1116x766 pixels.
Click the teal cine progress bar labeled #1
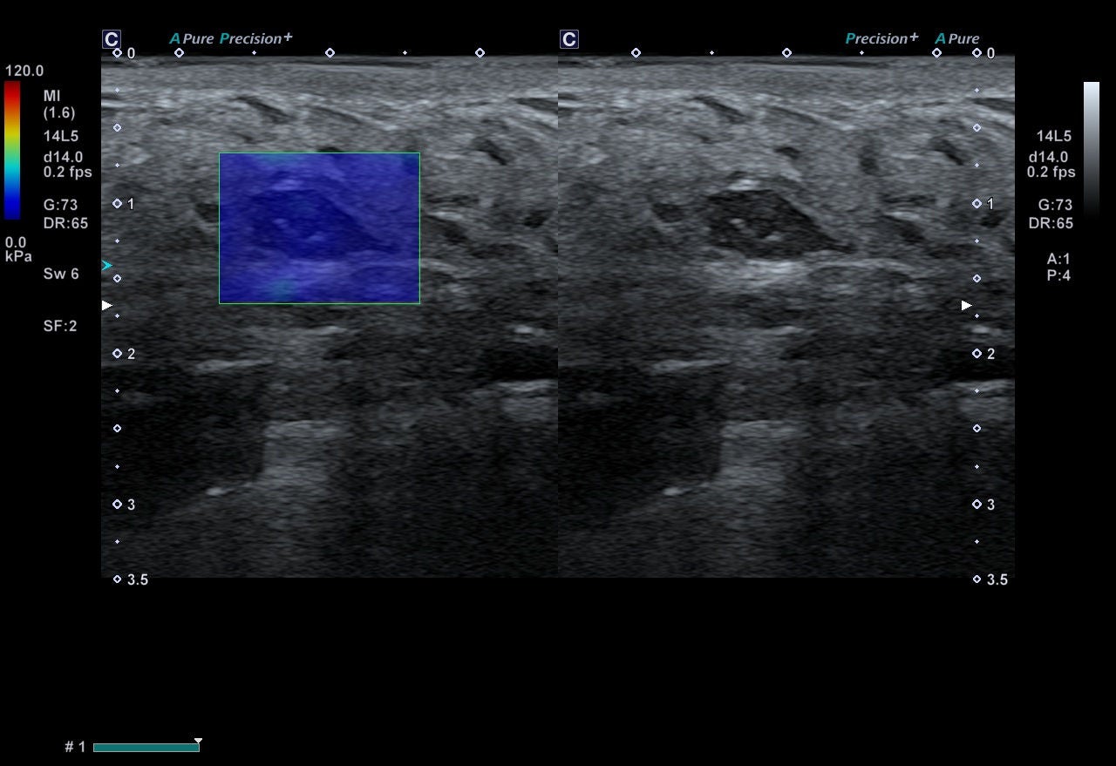[x=146, y=748]
